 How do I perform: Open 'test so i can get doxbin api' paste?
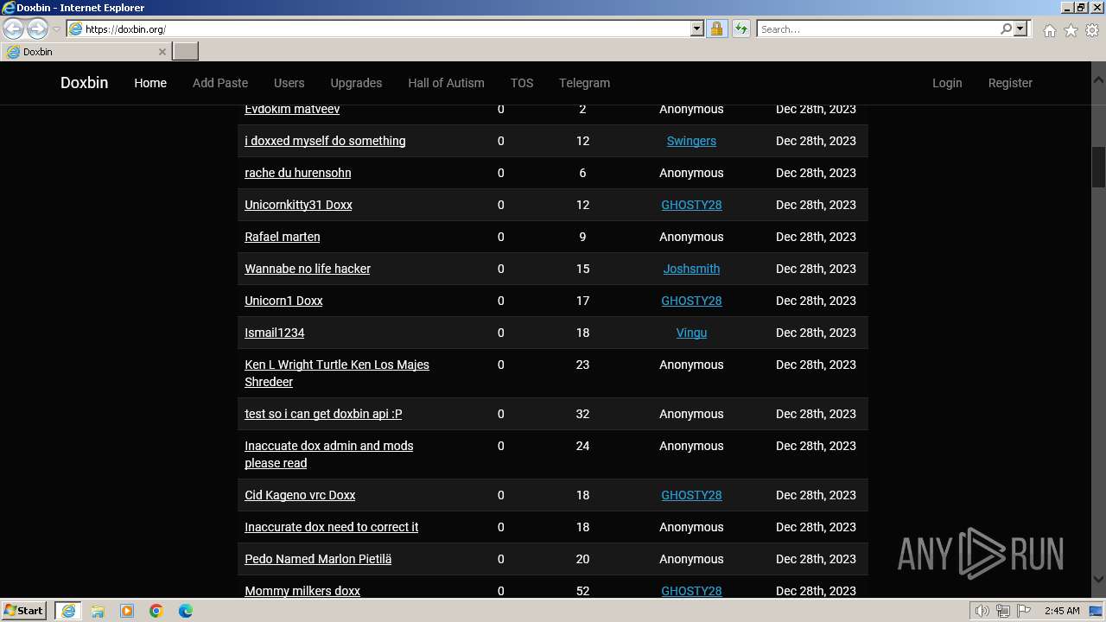point(323,414)
